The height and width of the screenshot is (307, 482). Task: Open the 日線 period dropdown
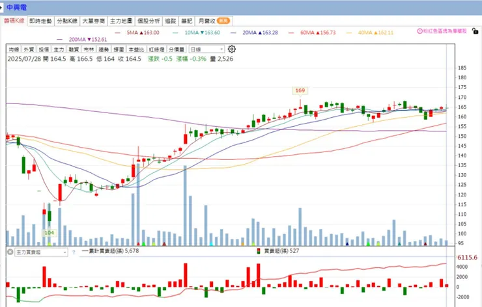pos(206,49)
